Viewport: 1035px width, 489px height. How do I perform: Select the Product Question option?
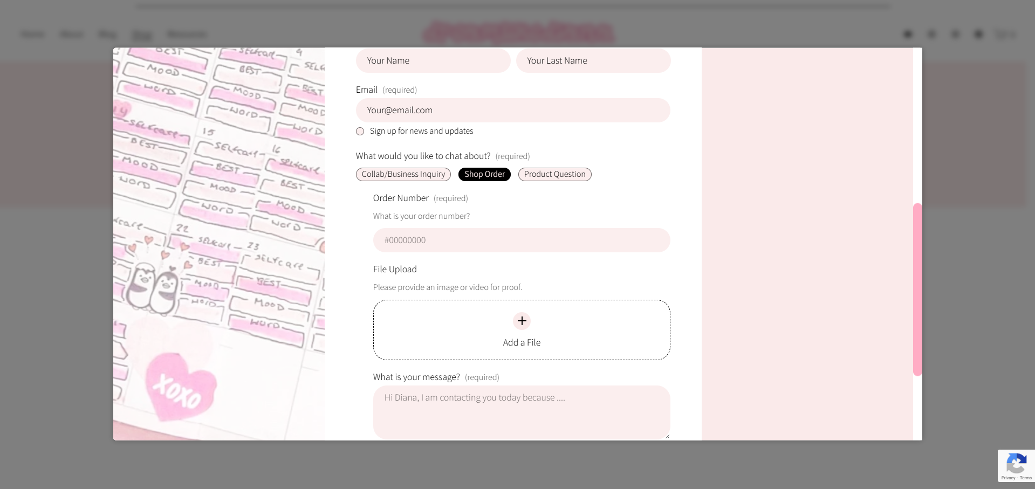(x=554, y=174)
